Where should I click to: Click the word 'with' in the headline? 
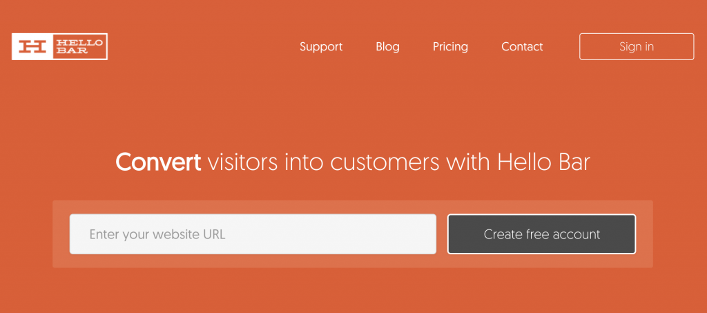469,162
